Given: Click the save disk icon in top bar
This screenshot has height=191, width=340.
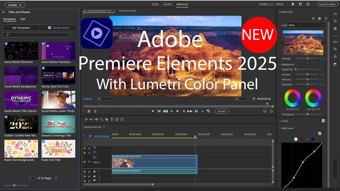Looking at the screenshot, I should 300,4.
